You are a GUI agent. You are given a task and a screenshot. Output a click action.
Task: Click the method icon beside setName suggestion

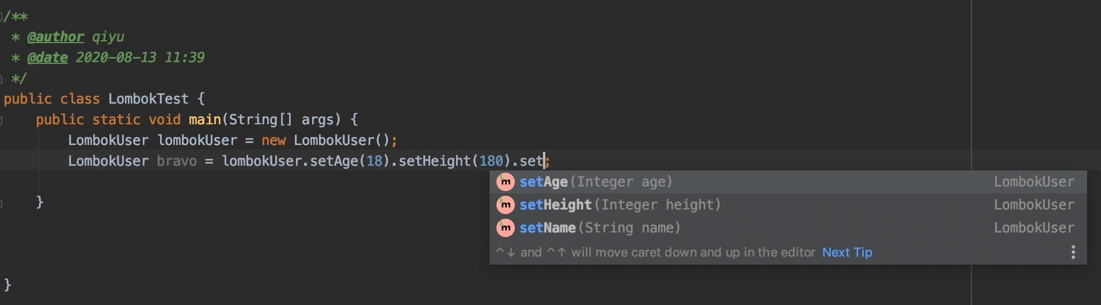click(x=505, y=228)
